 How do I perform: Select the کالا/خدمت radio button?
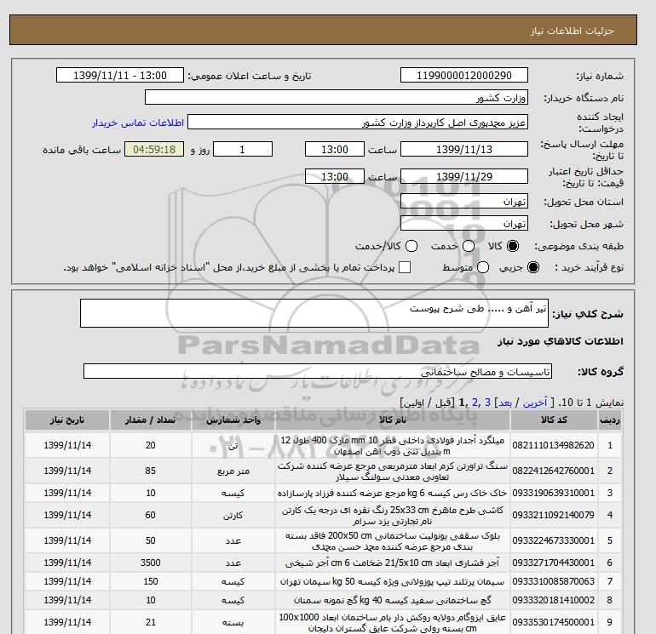[411, 246]
